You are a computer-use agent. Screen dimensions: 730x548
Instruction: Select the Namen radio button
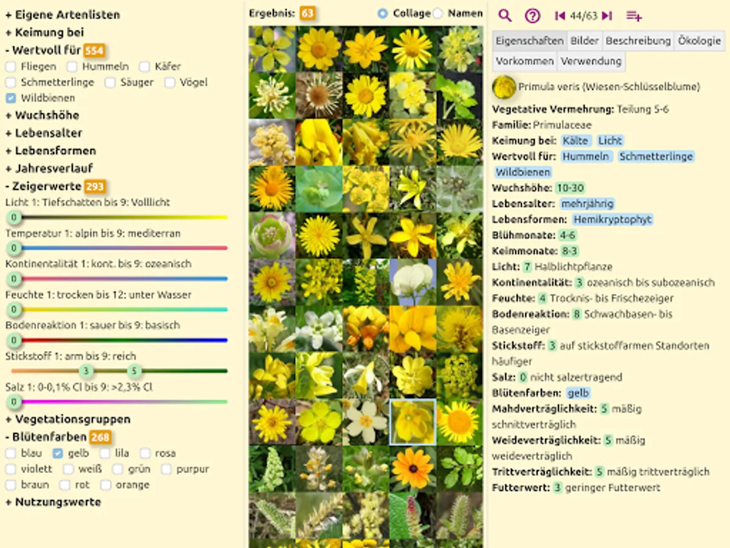click(x=437, y=13)
